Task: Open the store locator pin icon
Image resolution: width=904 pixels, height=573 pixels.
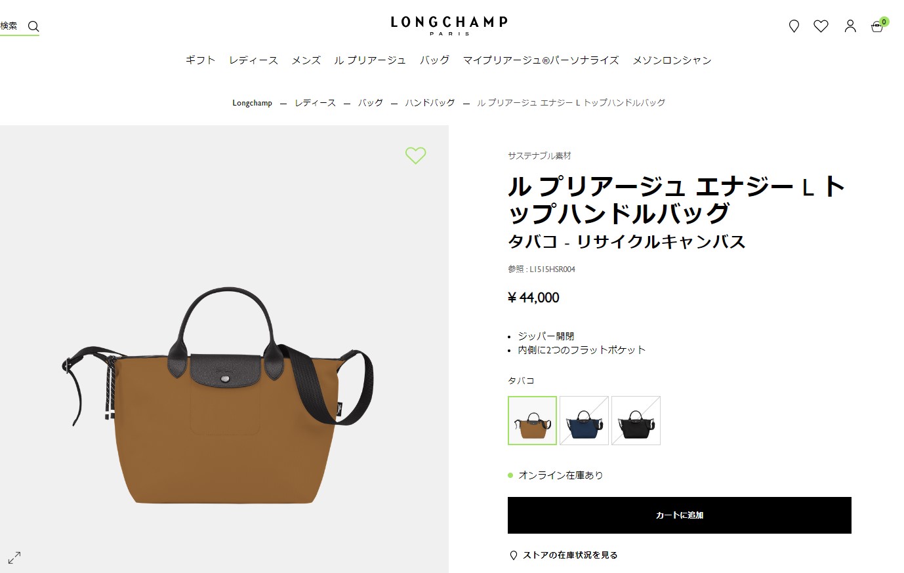Action: click(x=794, y=26)
